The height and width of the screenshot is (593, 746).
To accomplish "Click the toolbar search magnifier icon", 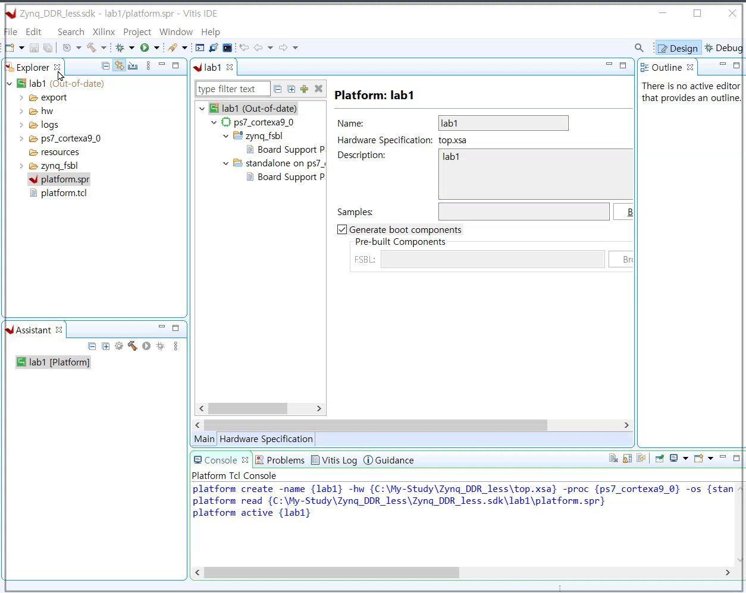I will click(639, 48).
